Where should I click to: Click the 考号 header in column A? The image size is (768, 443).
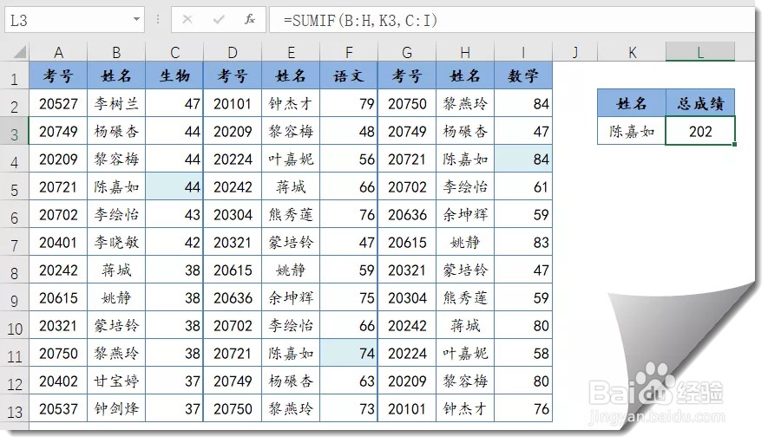58,75
